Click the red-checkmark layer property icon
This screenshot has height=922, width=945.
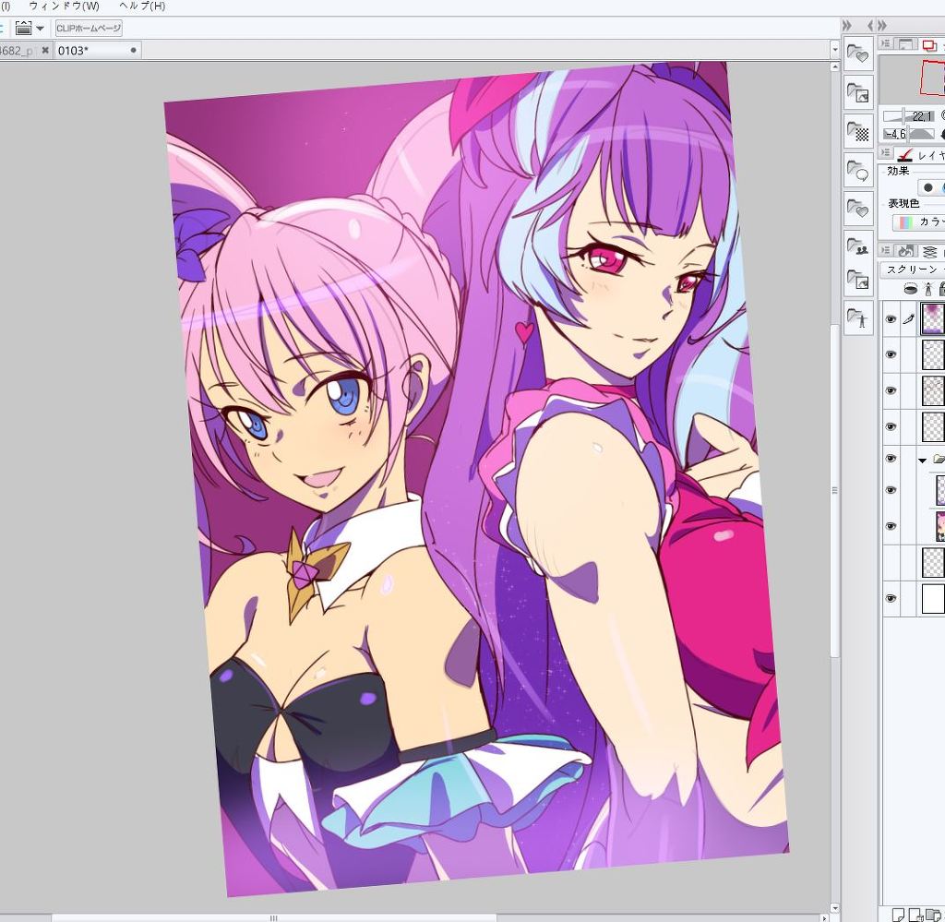point(905,155)
